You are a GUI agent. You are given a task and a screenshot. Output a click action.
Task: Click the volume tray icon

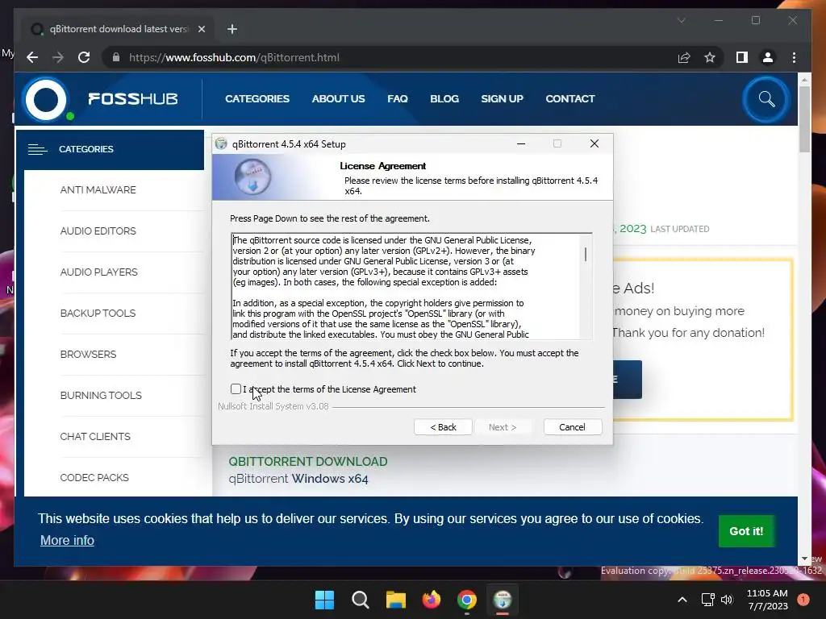point(727,600)
